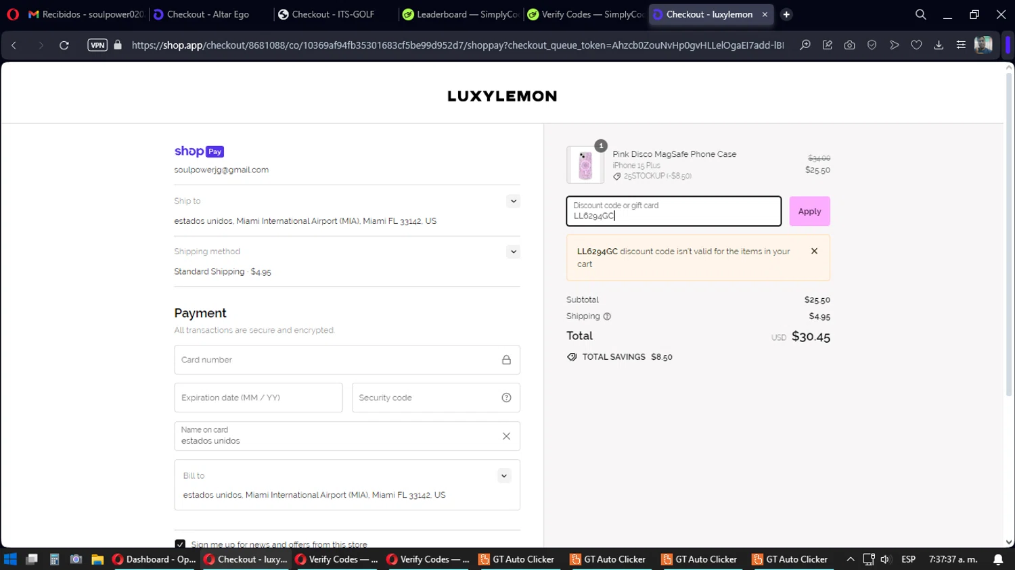Click the site security lock icon

coord(118,45)
